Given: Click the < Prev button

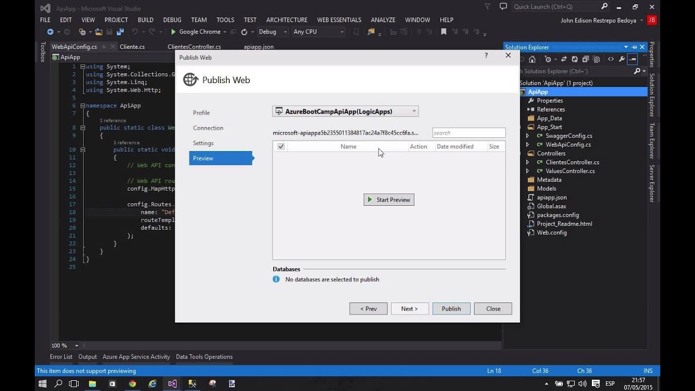Looking at the screenshot, I should click(x=368, y=309).
